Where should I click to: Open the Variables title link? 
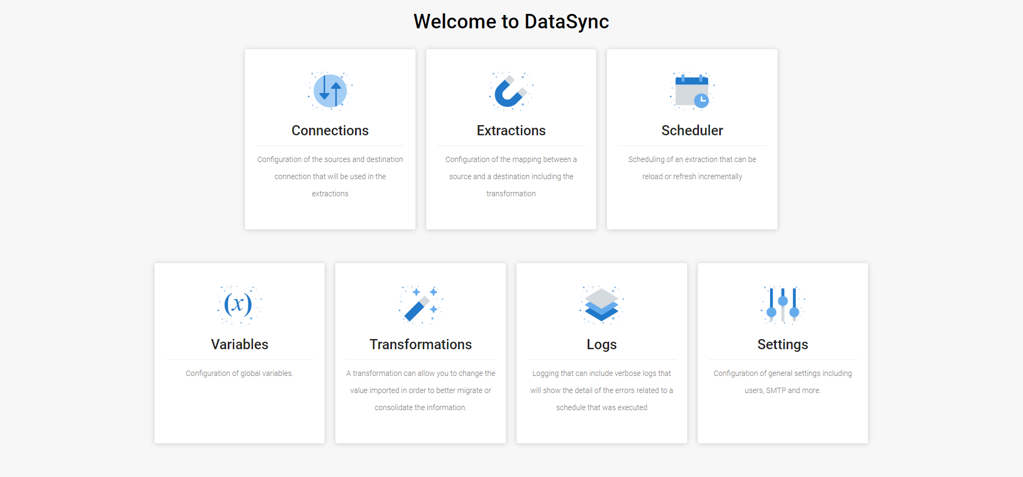(x=240, y=344)
